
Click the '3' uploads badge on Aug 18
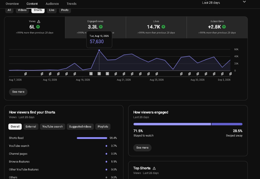tap(99, 74)
